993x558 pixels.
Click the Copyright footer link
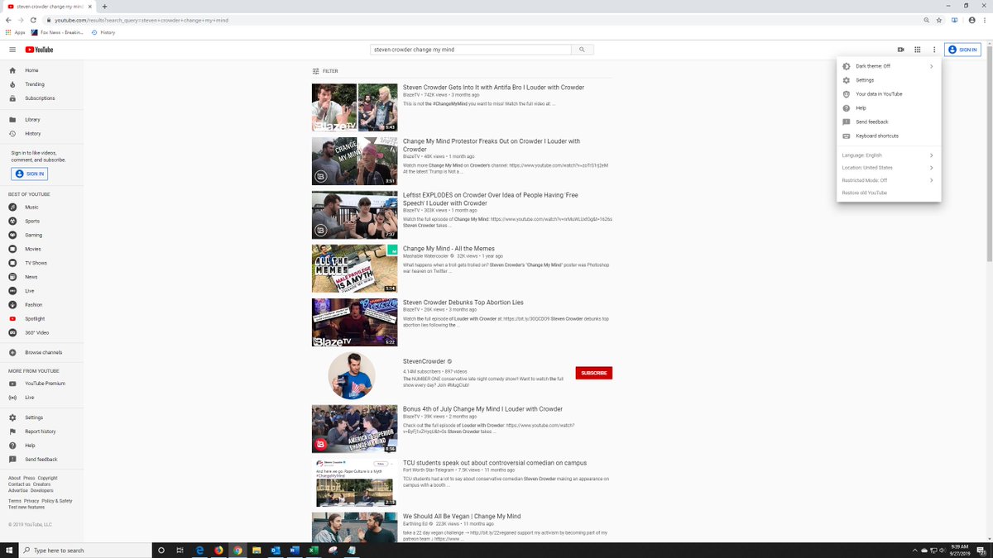(47, 478)
